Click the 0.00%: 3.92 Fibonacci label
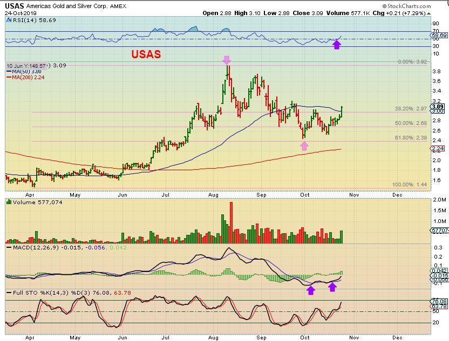The height and width of the screenshot is (341, 449). (412, 62)
